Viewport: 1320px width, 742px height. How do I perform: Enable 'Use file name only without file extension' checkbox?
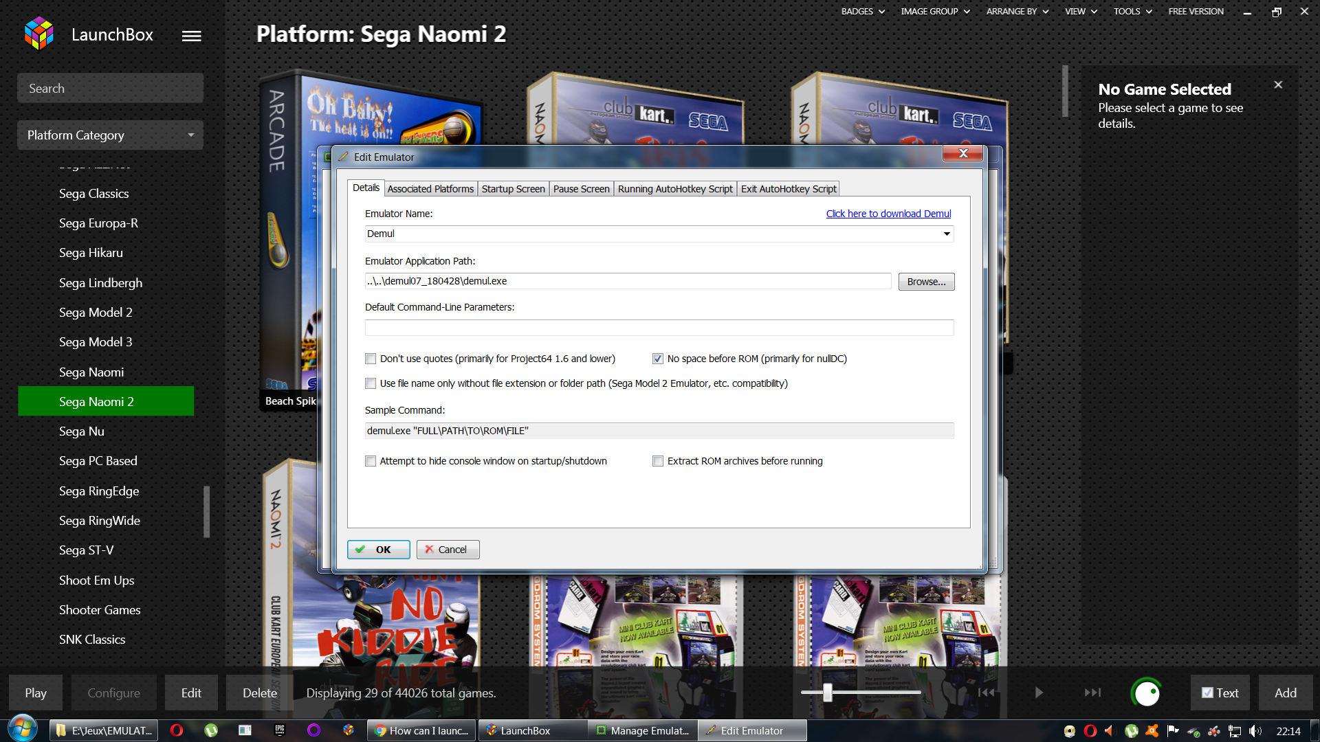point(371,383)
